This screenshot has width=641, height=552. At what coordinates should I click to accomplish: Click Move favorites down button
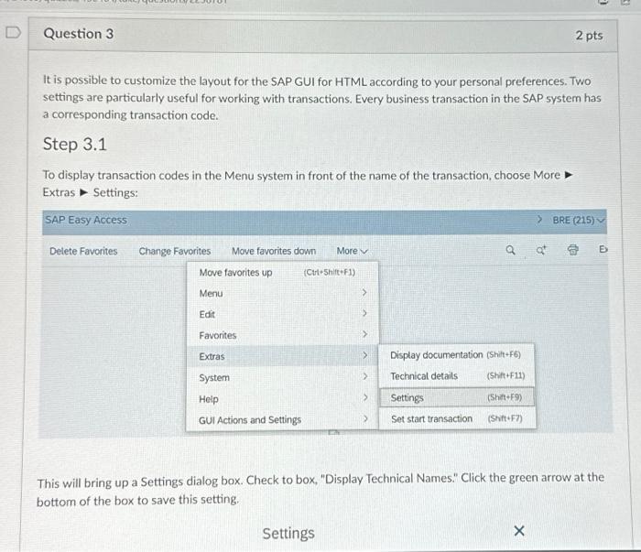[x=274, y=251]
